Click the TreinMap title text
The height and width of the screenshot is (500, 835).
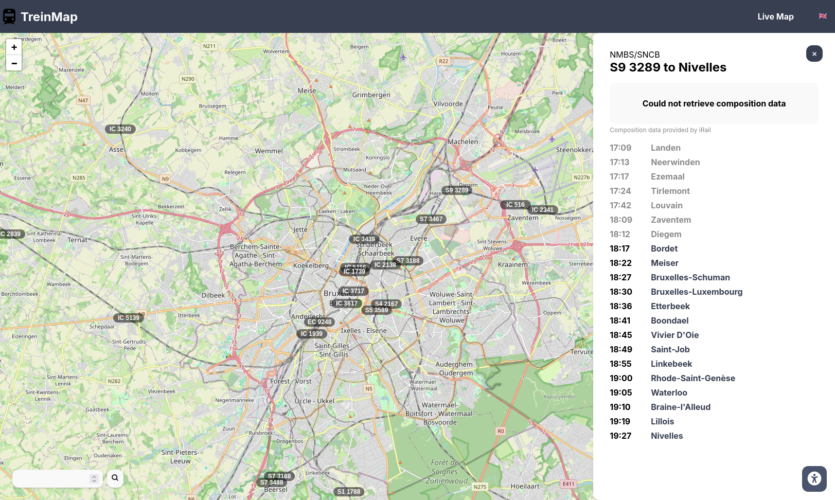[x=49, y=16]
